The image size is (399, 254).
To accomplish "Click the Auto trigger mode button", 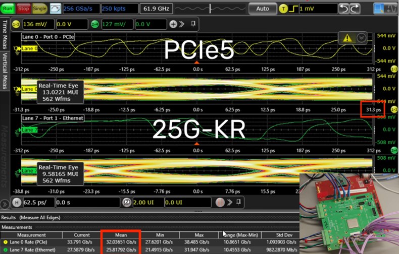I will pos(262,9).
